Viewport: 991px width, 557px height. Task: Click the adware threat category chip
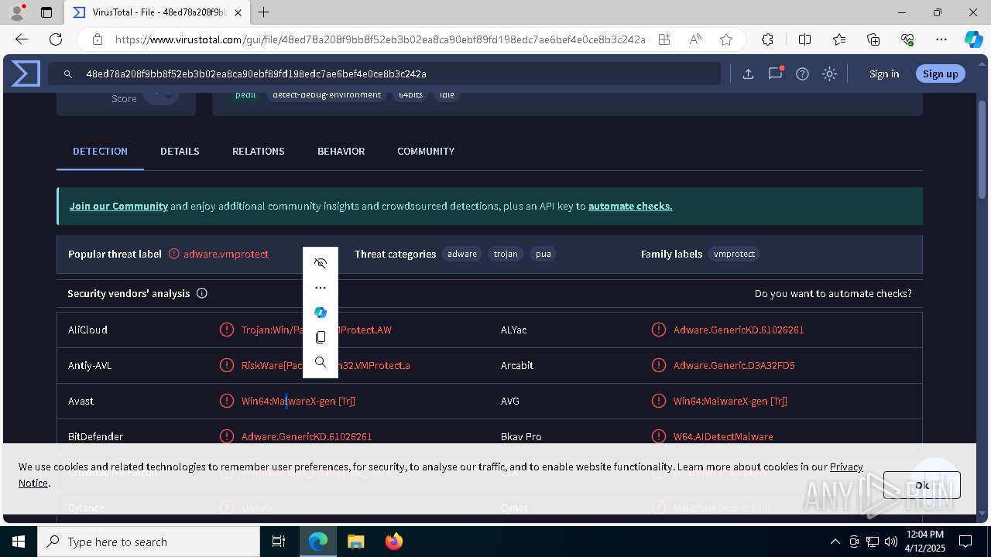pos(462,254)
